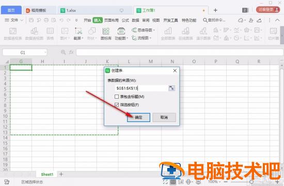This screenshot has height=186, width=284.
Task: Click the status bar icon at far left
Action: pyautogui.click(x=7, y=182)
